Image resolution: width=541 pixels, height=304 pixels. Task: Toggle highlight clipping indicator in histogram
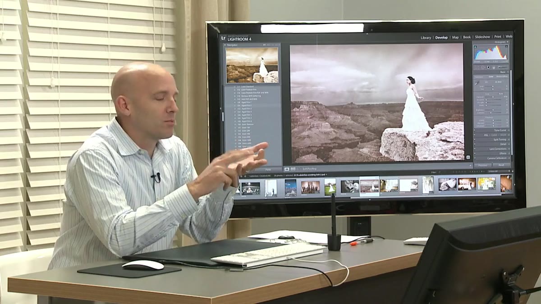[x=506, y=46]
